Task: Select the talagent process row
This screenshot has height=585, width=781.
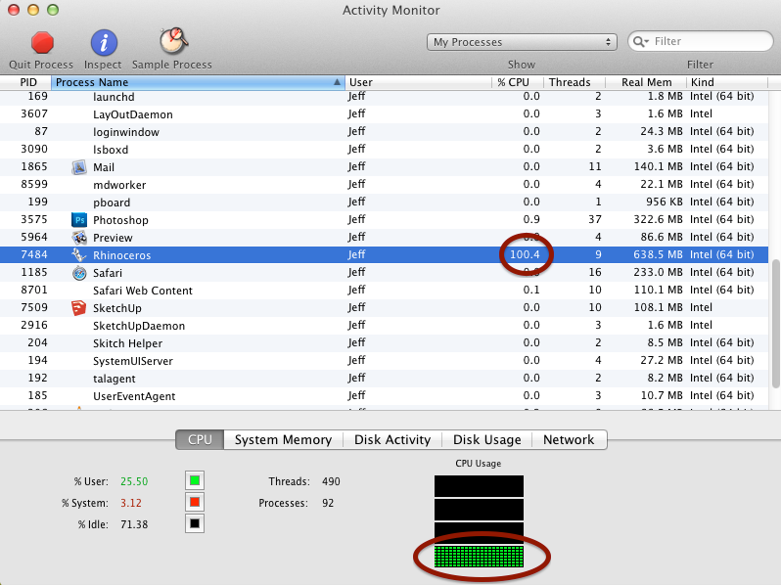Action: coord(384,379)
